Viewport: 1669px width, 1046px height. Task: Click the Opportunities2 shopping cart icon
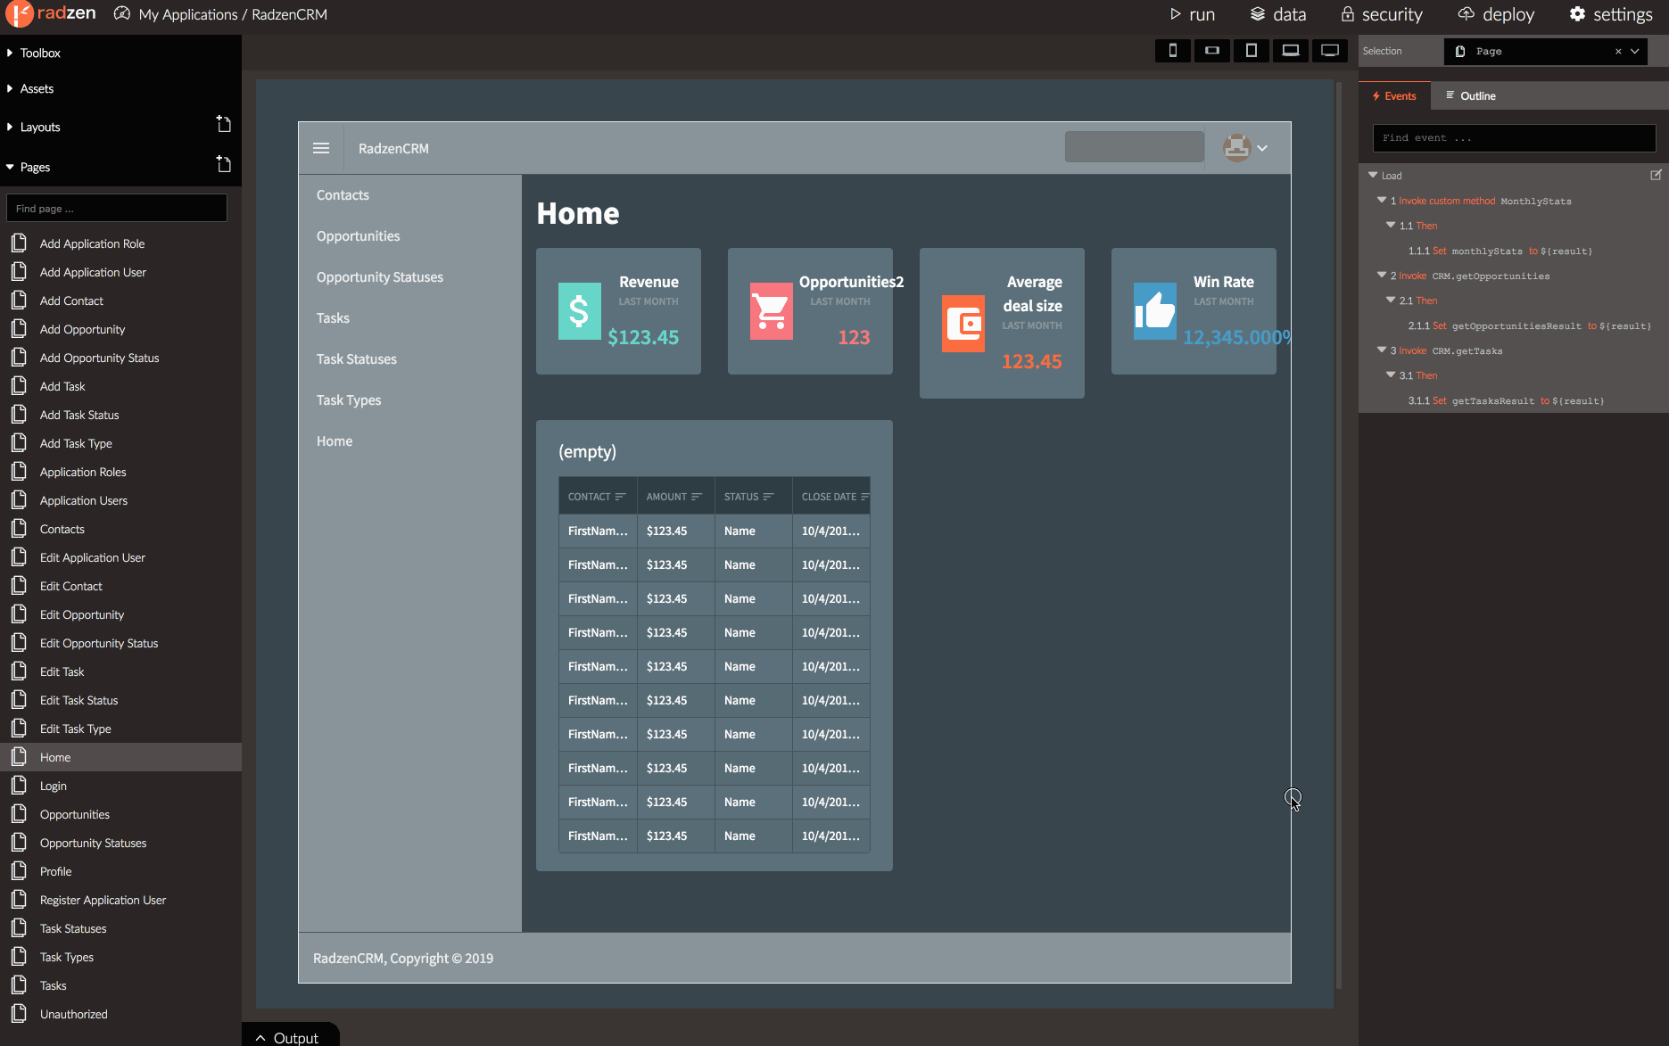point(771,311)
